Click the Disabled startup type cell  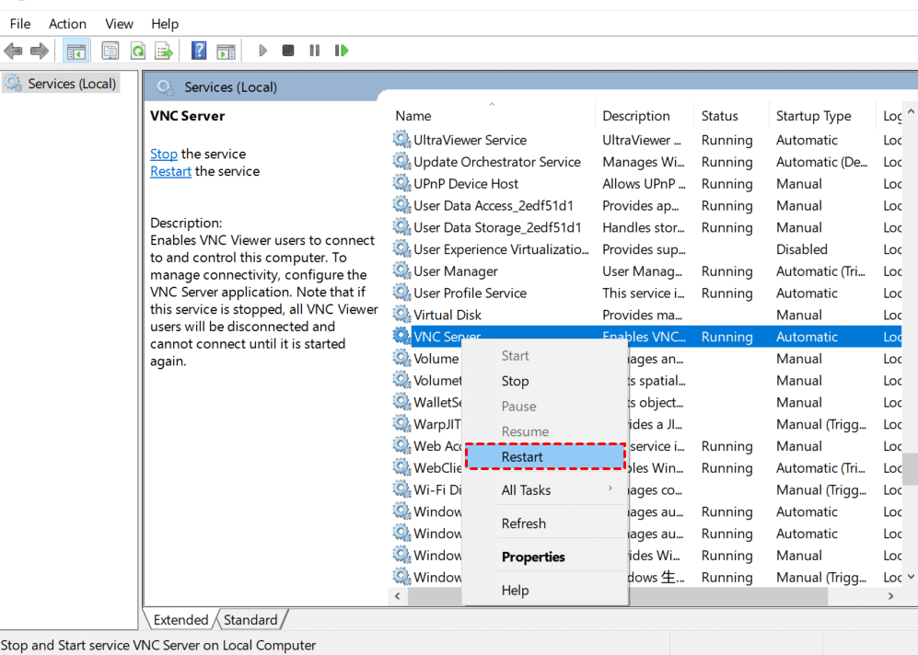(801, 249)
